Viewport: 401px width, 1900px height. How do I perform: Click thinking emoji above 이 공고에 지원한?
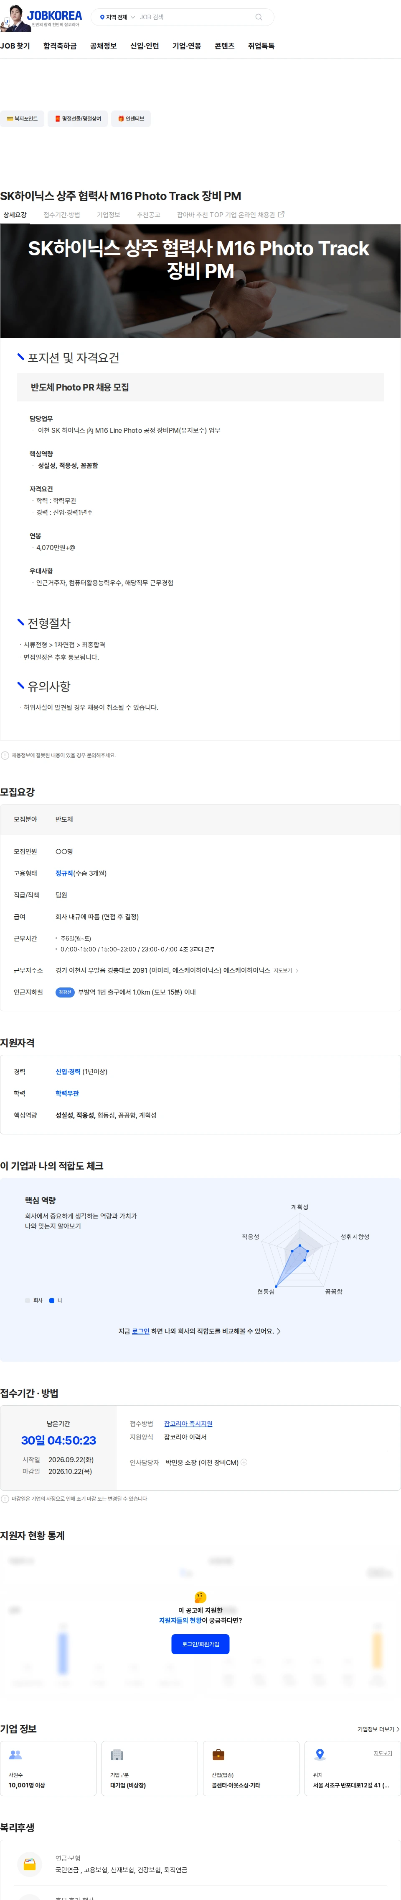click(200, 1597)
